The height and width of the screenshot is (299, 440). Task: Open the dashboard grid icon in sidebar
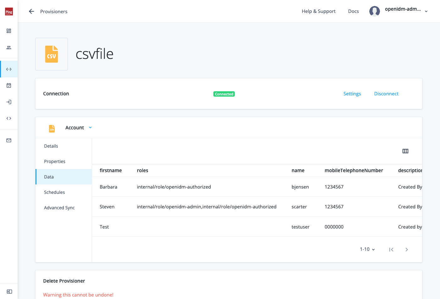point(9,31)
